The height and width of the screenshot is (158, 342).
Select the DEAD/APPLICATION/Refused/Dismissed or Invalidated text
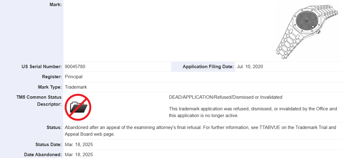(x=225, y=97)
